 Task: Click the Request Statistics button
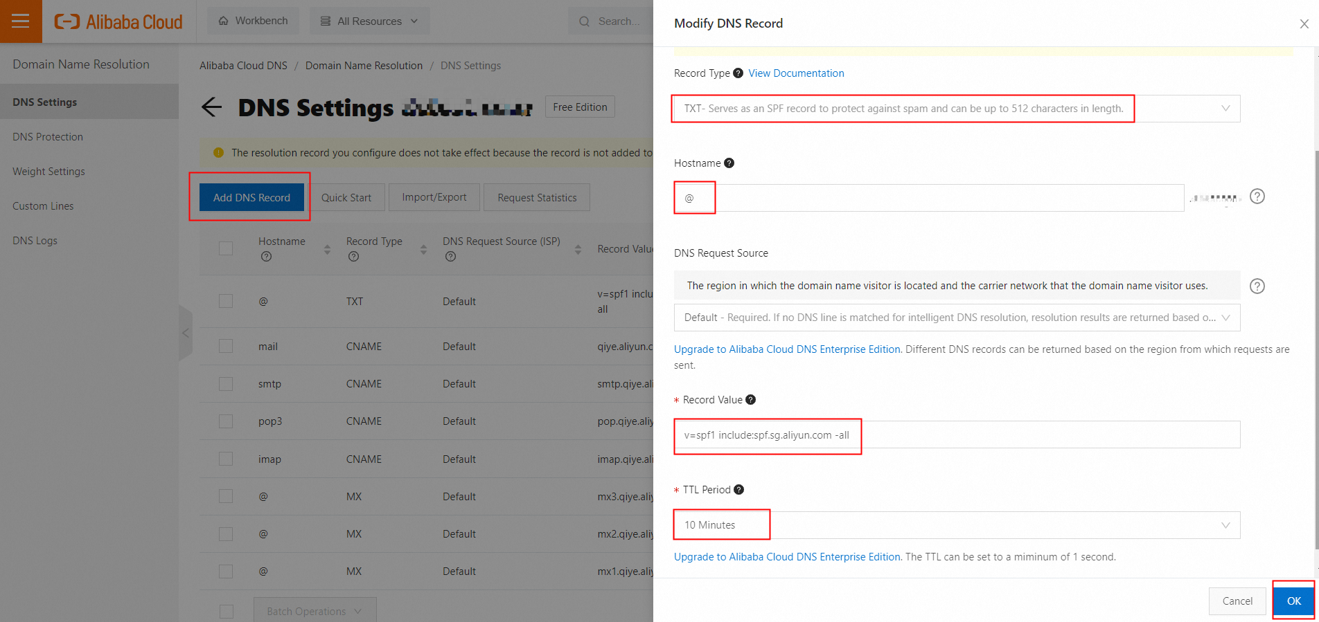click(x=537, y=197)
